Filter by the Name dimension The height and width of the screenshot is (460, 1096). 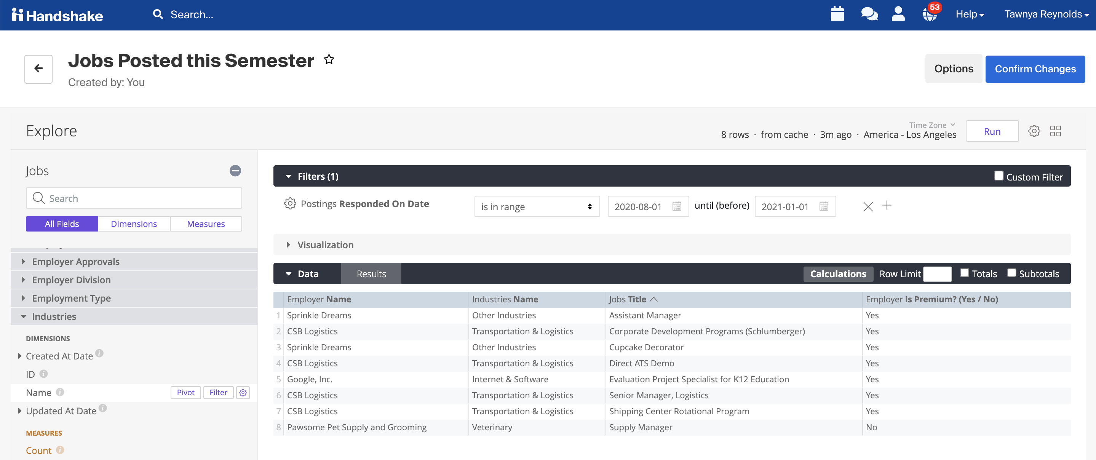click(218, 392)
